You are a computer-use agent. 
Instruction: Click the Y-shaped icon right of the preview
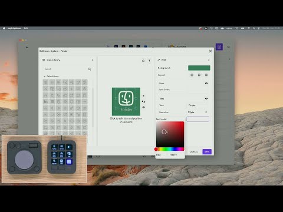[143, 96]
